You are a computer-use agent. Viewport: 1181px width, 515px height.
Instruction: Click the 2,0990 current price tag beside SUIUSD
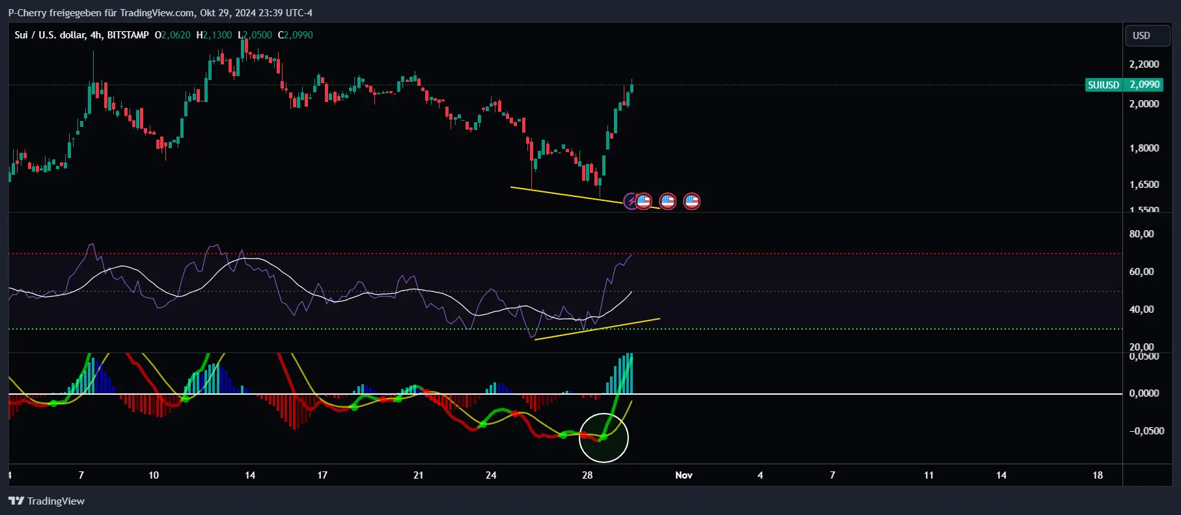1145,85
